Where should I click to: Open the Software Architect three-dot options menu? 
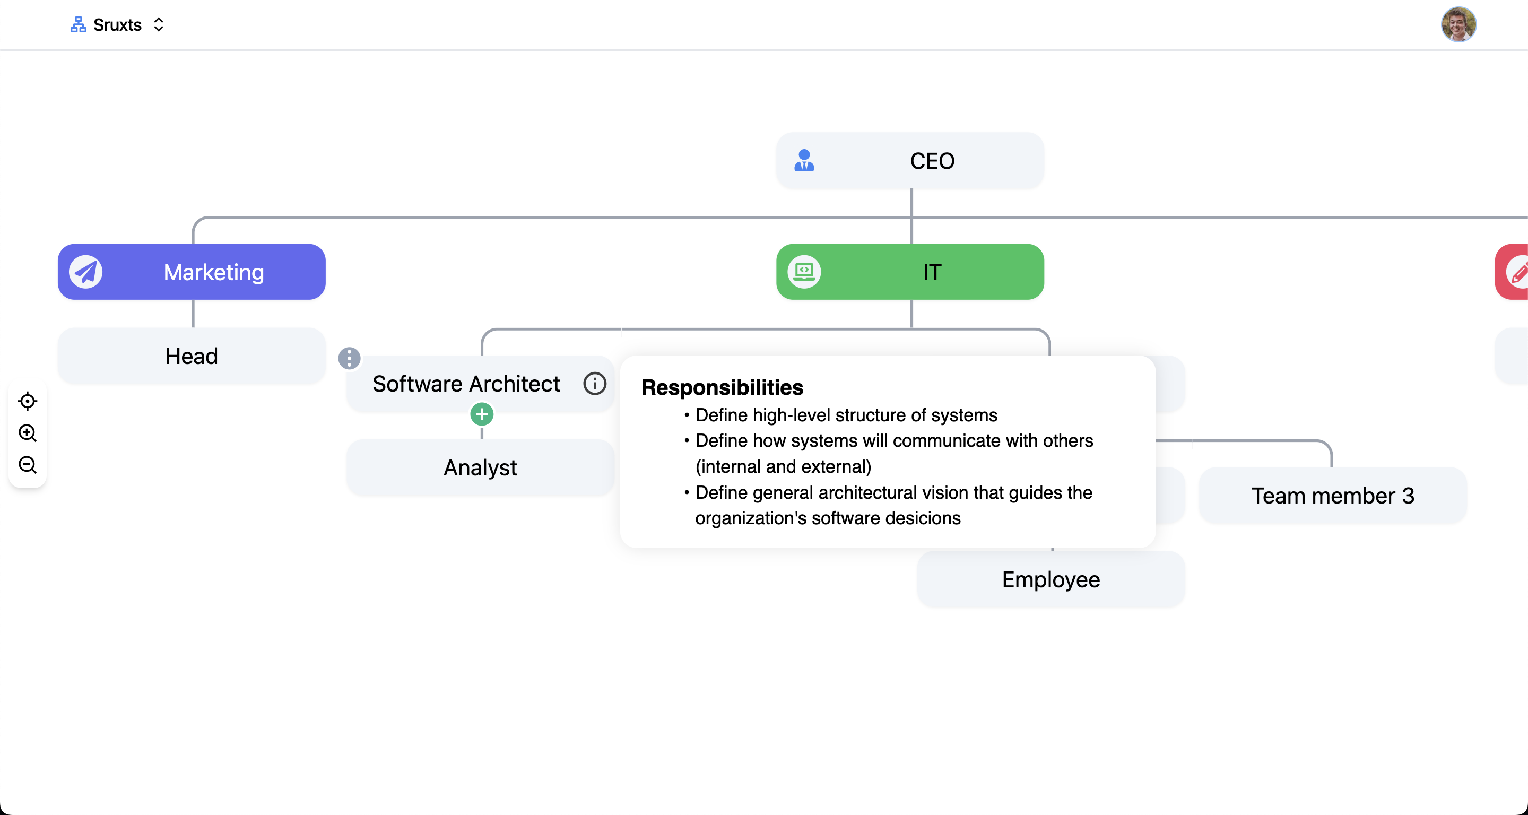tap(350, 358)
